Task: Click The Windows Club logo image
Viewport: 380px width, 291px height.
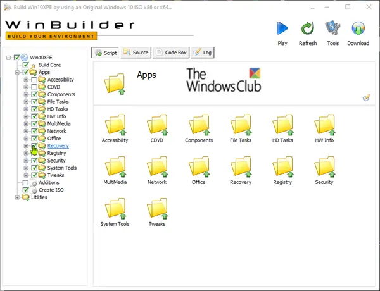Action: pos(224,80)
